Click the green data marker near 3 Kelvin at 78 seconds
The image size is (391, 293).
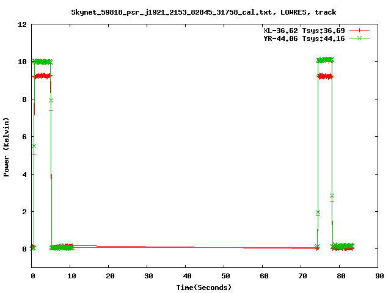(x=332, y=196)
